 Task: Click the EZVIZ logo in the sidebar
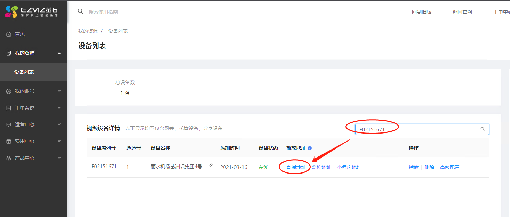tap(31, 12)
